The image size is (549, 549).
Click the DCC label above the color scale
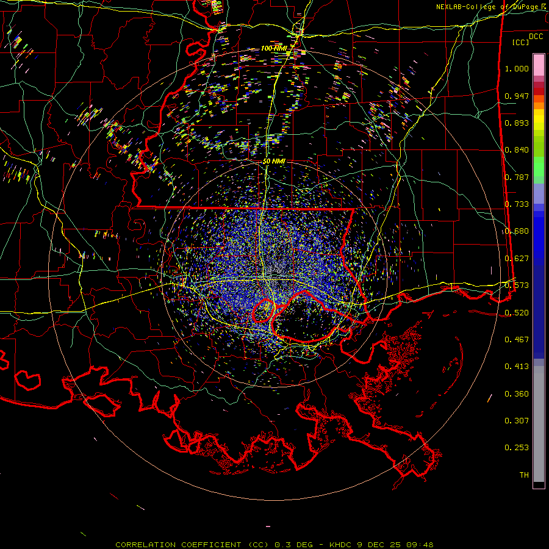tap(536, 37)
